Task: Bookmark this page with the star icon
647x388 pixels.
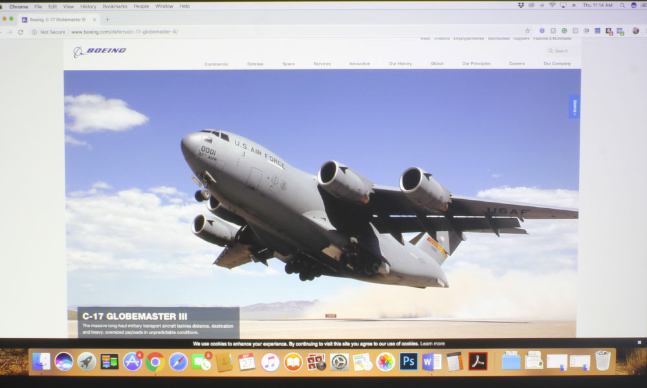Action: (527, 30)
